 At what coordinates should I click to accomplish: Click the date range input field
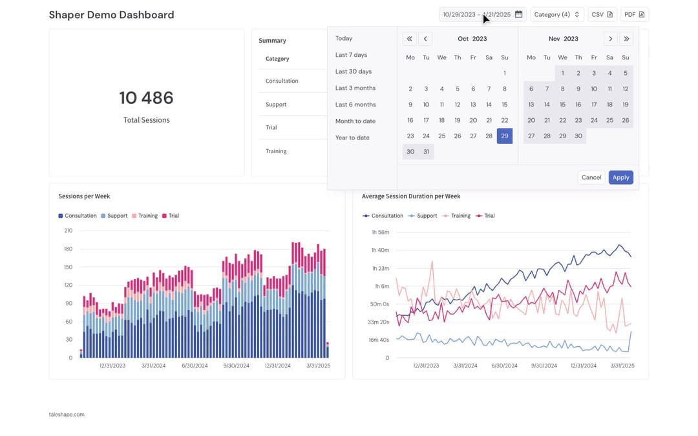tap(483, 15)
